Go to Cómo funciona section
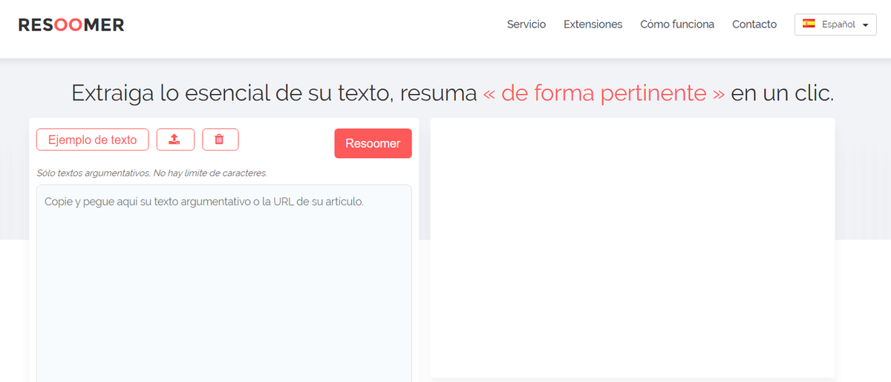 677,24
